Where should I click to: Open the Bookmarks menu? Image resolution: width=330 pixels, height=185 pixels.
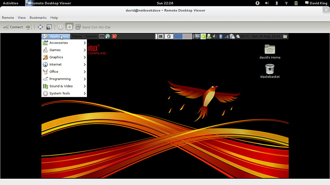pyautogui.click(x=38, y=18)
